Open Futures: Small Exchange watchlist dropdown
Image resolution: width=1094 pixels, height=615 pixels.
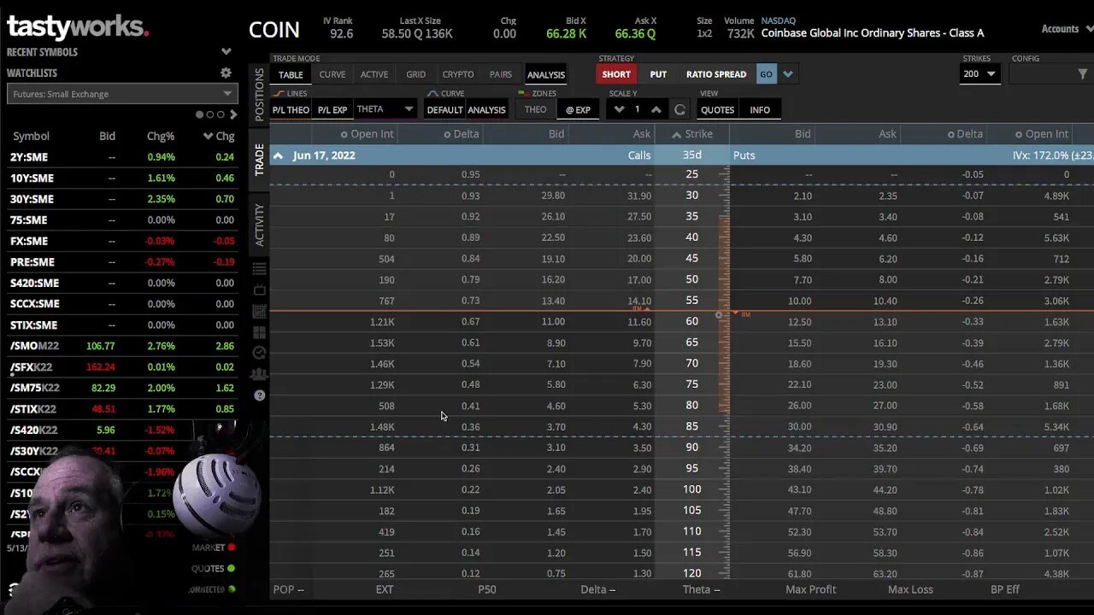[x=121, y=94]
